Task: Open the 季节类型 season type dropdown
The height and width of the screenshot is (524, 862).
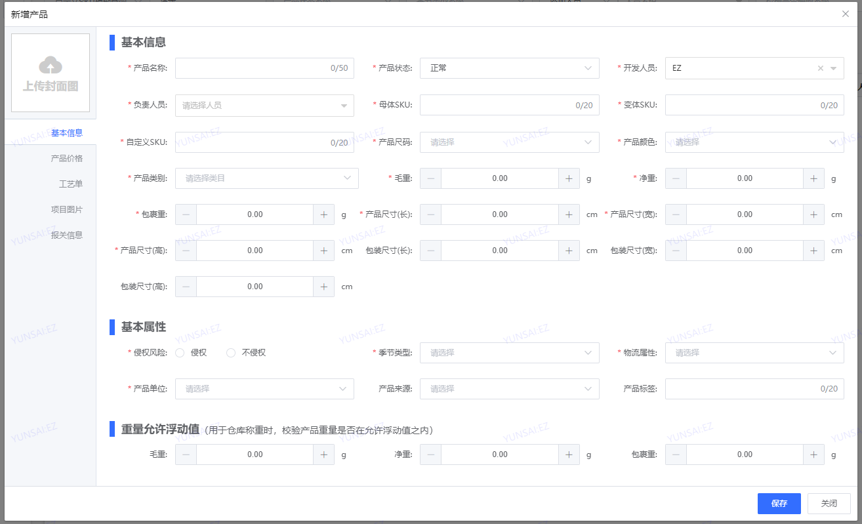Action: click(509, 353)
